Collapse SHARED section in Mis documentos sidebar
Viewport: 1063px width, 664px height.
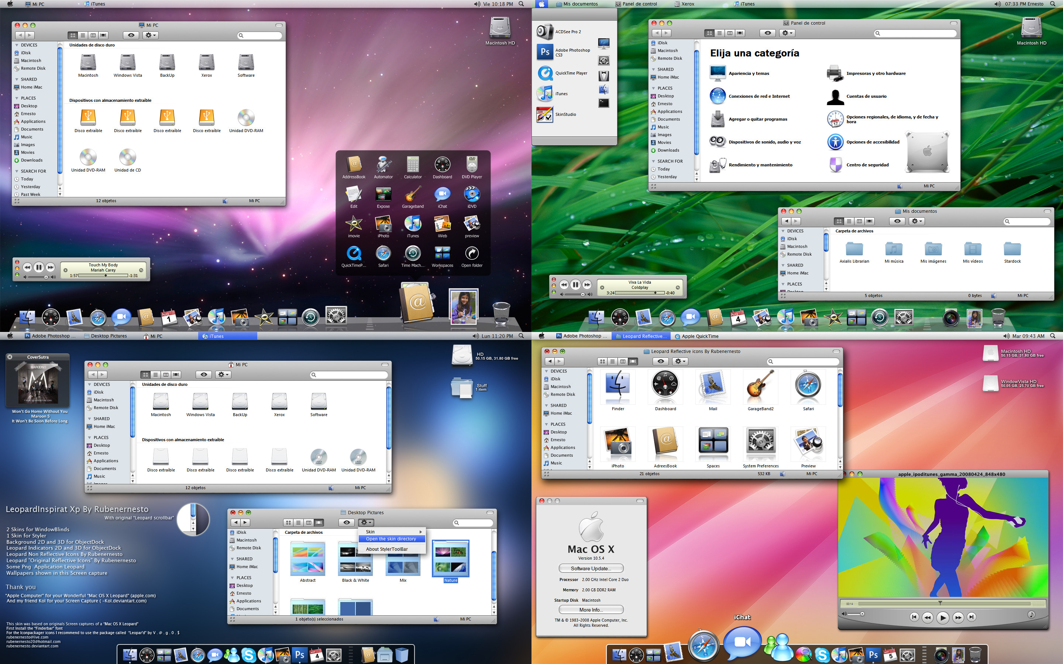point(783,265)
